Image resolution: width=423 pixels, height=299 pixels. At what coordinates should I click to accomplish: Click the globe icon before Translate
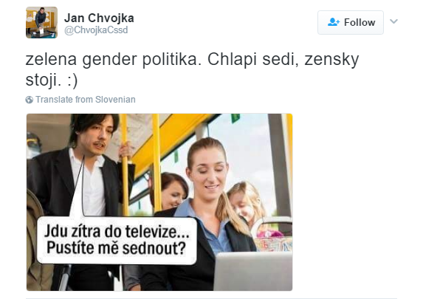coord(30,100)
